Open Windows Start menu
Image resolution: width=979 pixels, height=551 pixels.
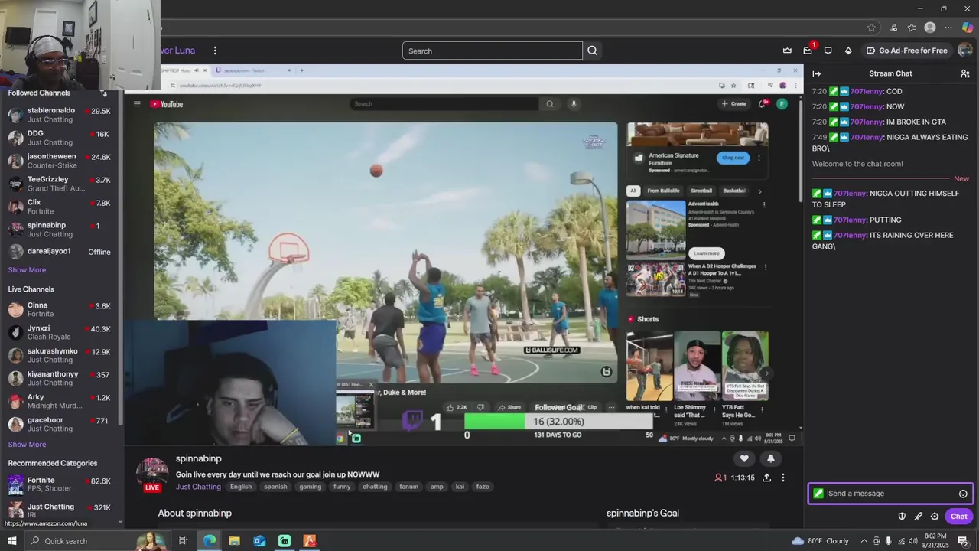(11, 541)
